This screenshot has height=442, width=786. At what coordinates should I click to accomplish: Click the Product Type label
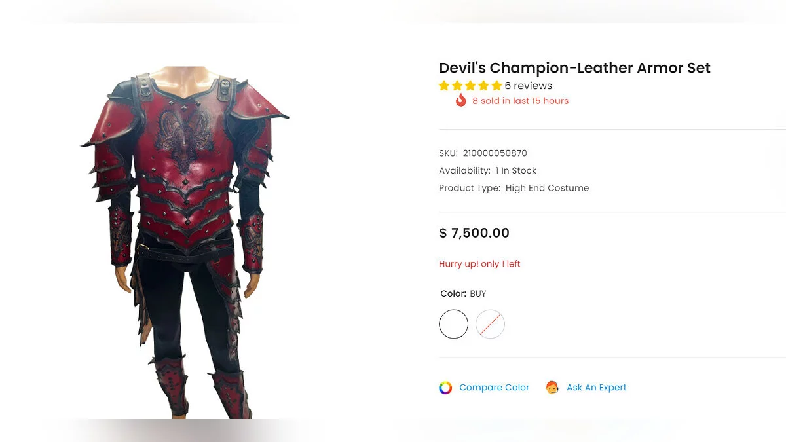(x=470, y=188)
